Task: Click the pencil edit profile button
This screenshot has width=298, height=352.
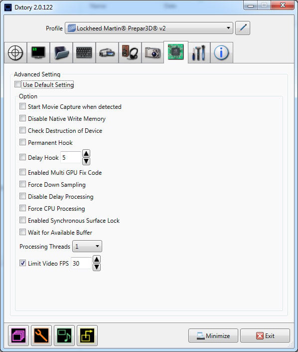Action: [243, 28]
